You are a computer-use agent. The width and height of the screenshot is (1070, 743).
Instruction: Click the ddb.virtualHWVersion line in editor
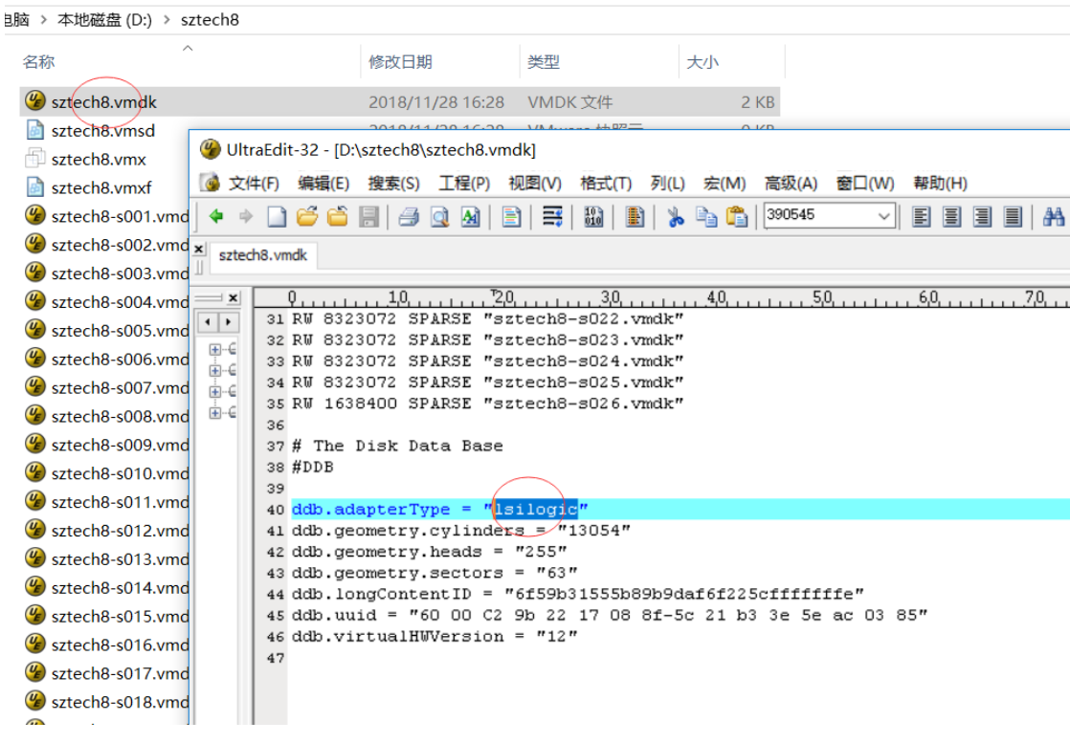click(x=435, y=636)
